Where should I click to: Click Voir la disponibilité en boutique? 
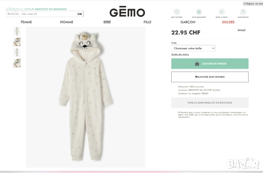210,103
